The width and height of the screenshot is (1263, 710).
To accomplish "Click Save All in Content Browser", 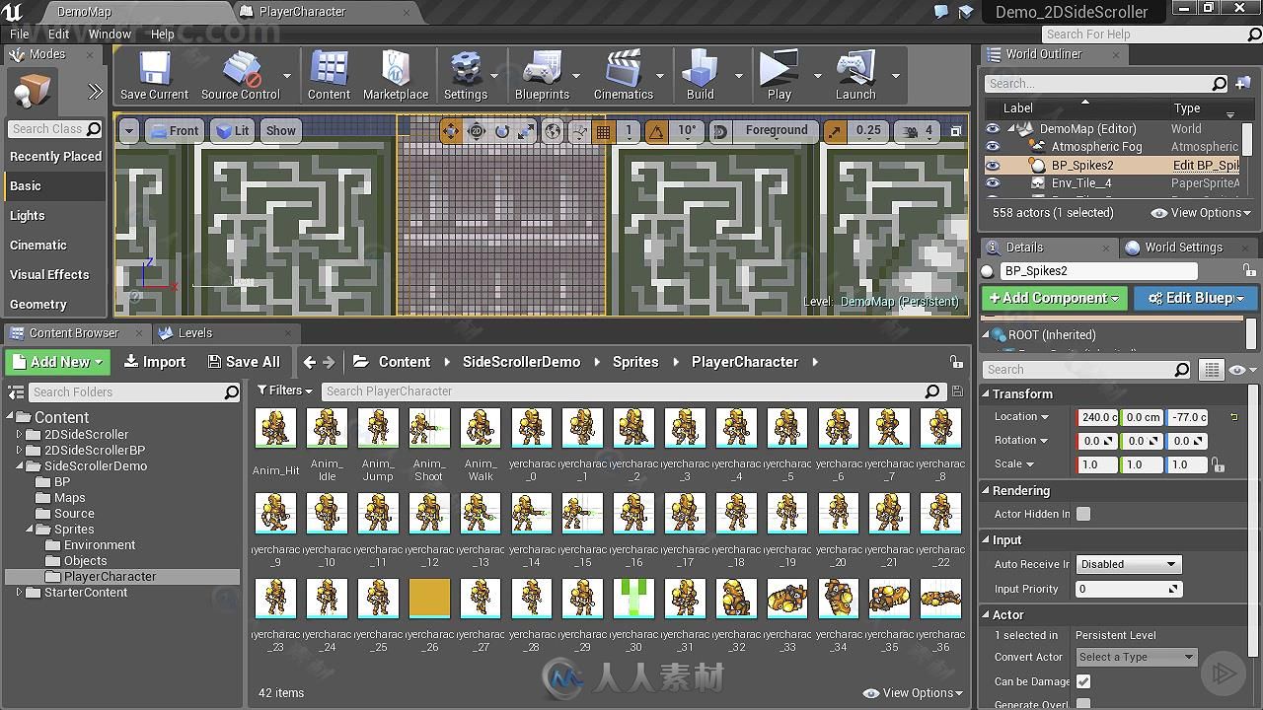I will point(244,362).
